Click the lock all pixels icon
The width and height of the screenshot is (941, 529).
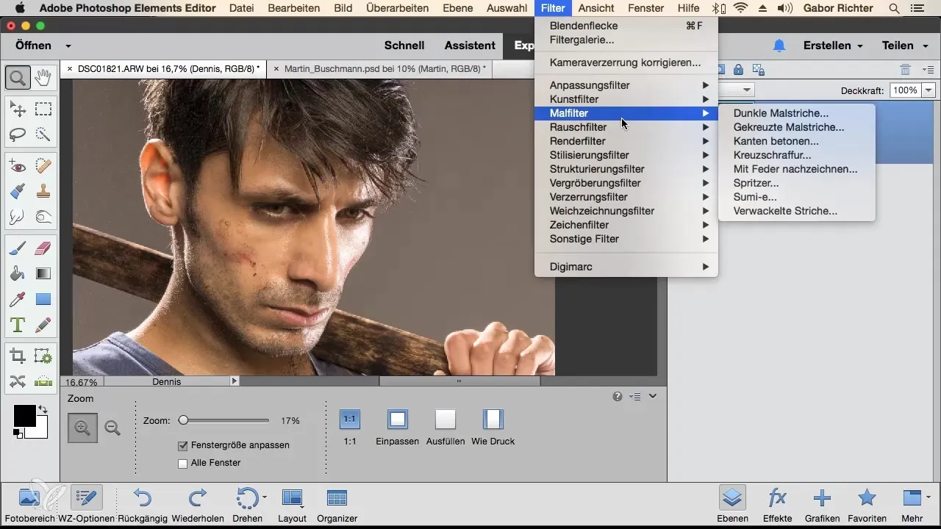point(738,70)
